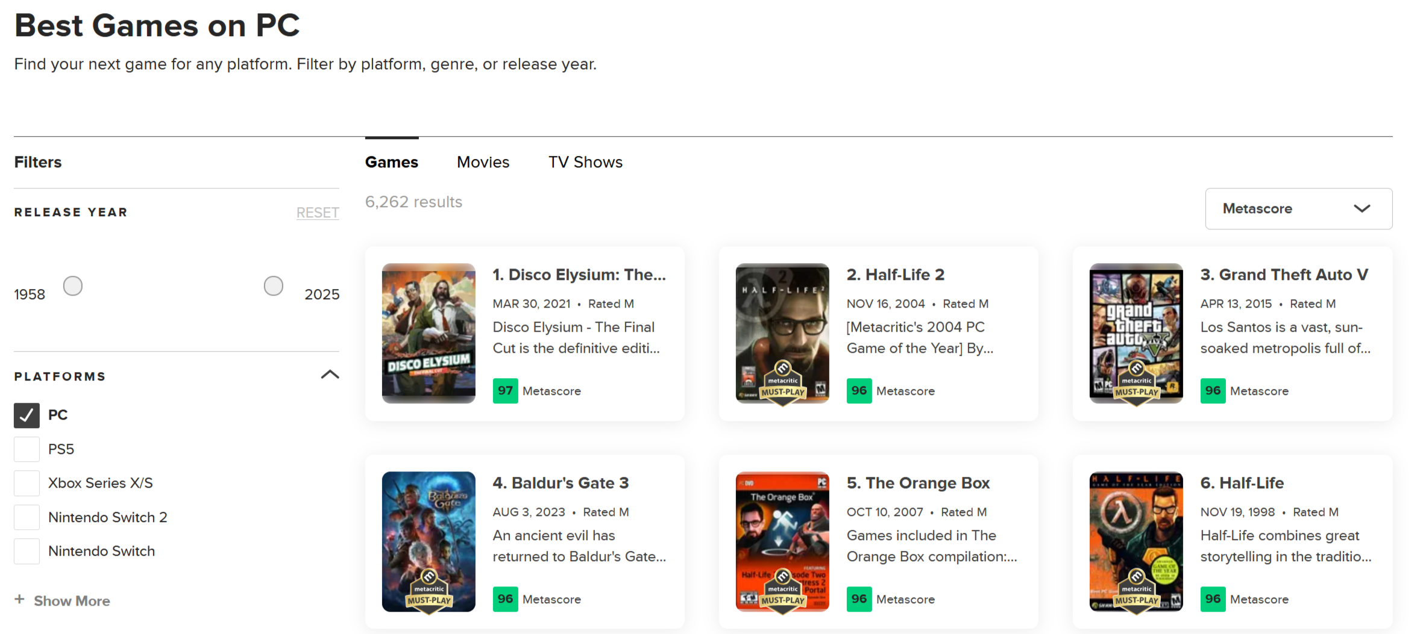Click the Must-Play badge on Half-Life 2 cover

pyautogui.click(x=782, y=383)
